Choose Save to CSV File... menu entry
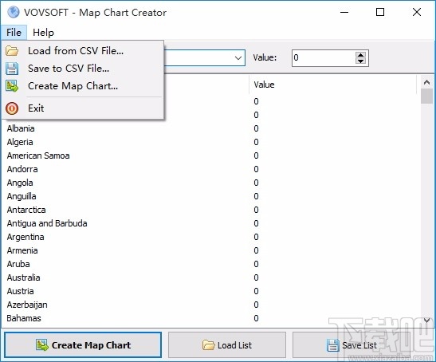Viewport: 436px width, 362px height. pyautogui.click(x=83, y=69)
